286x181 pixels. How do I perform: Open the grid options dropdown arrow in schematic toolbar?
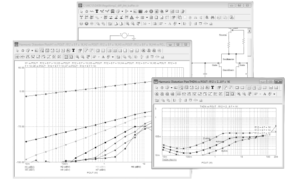tap(147, 17)
